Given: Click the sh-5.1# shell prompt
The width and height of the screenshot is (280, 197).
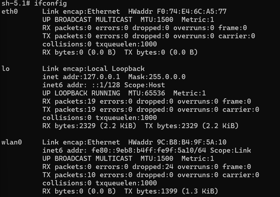Looking at the screenshot, I should tap(16, 3).
